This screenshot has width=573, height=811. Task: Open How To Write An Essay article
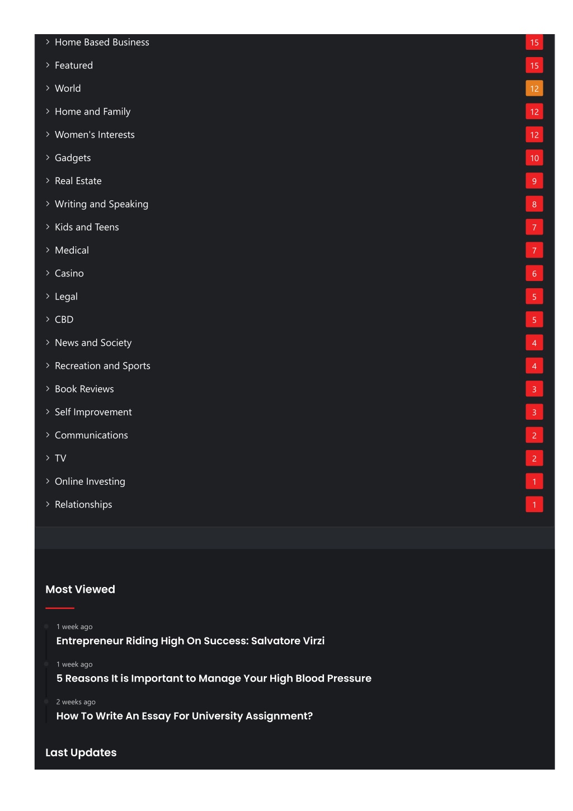coord(184,716)
